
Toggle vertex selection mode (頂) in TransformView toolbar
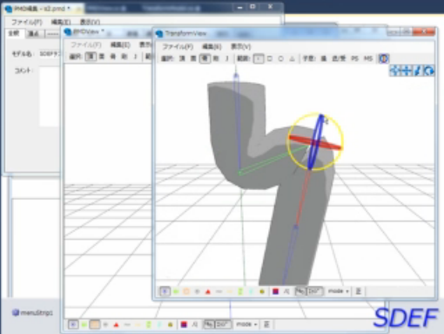[x=182, y=58]
